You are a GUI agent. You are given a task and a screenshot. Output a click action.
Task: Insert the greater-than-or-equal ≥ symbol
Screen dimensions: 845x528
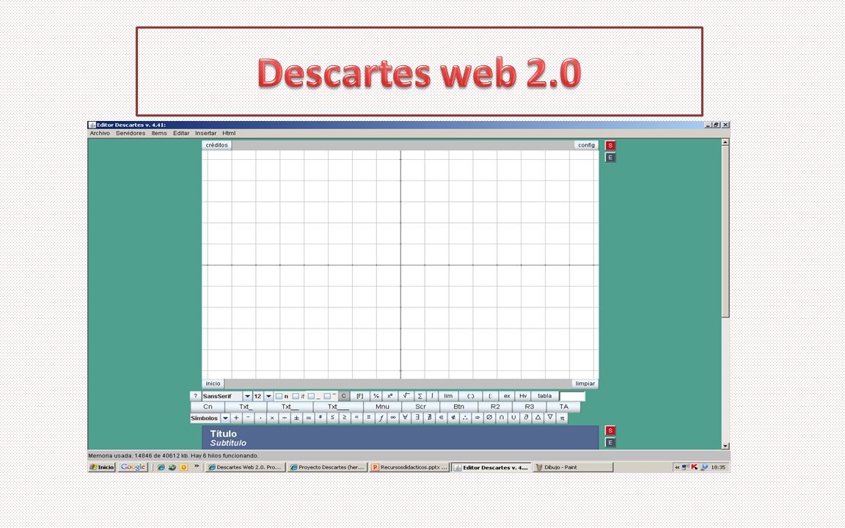[344, 417]
